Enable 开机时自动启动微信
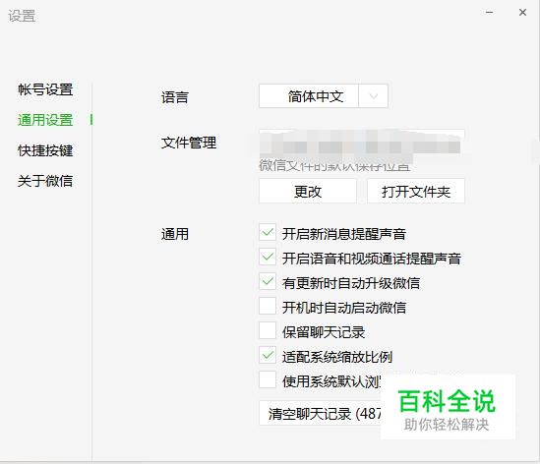This screenshot has height=464, width=540. [268, 306]
